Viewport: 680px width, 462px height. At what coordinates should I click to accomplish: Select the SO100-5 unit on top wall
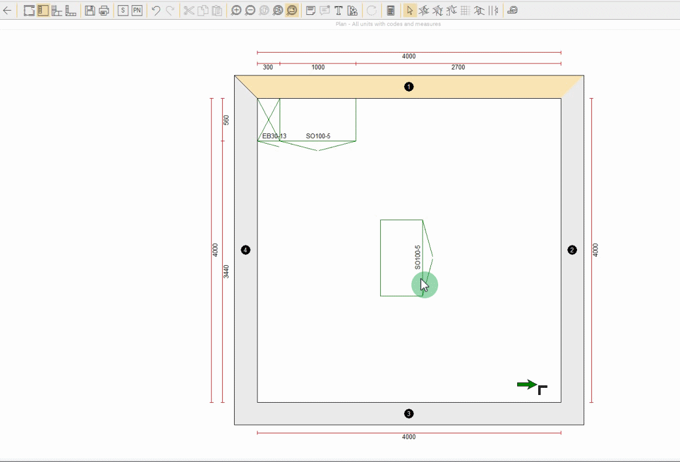point(318,120)
